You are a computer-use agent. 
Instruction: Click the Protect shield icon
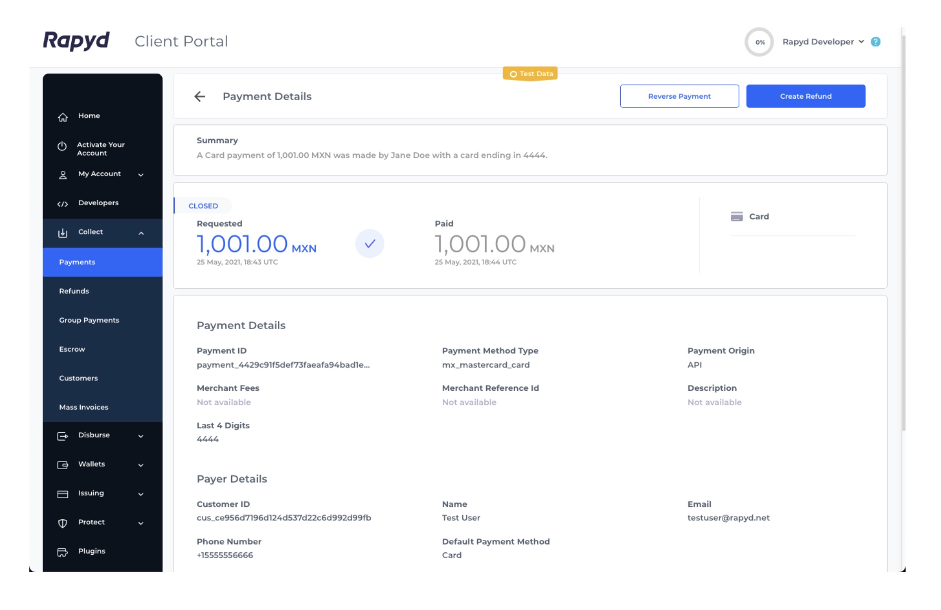click(x=63, y=523)
